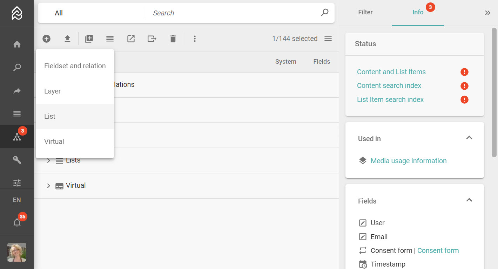Open user profile avatar
Viewport: 498px width, 269px height.
click(x=17, y=252)
